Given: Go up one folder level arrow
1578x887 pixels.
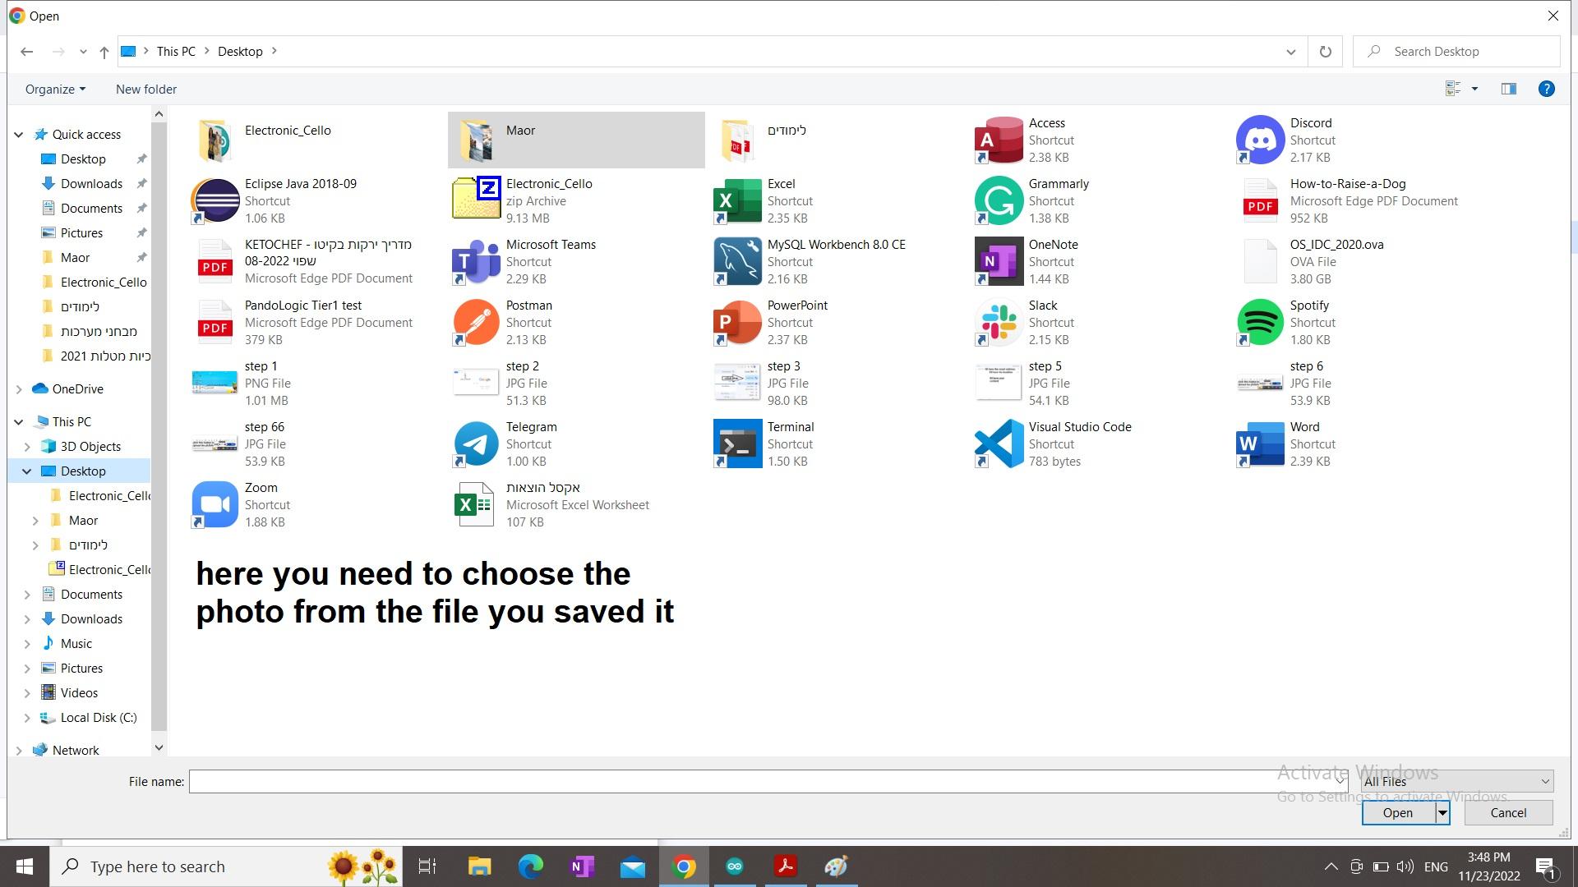Looking at the screenshot, I should 104,52.
